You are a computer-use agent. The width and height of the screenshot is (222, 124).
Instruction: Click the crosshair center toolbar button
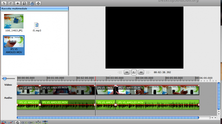[x=38, y=3]
